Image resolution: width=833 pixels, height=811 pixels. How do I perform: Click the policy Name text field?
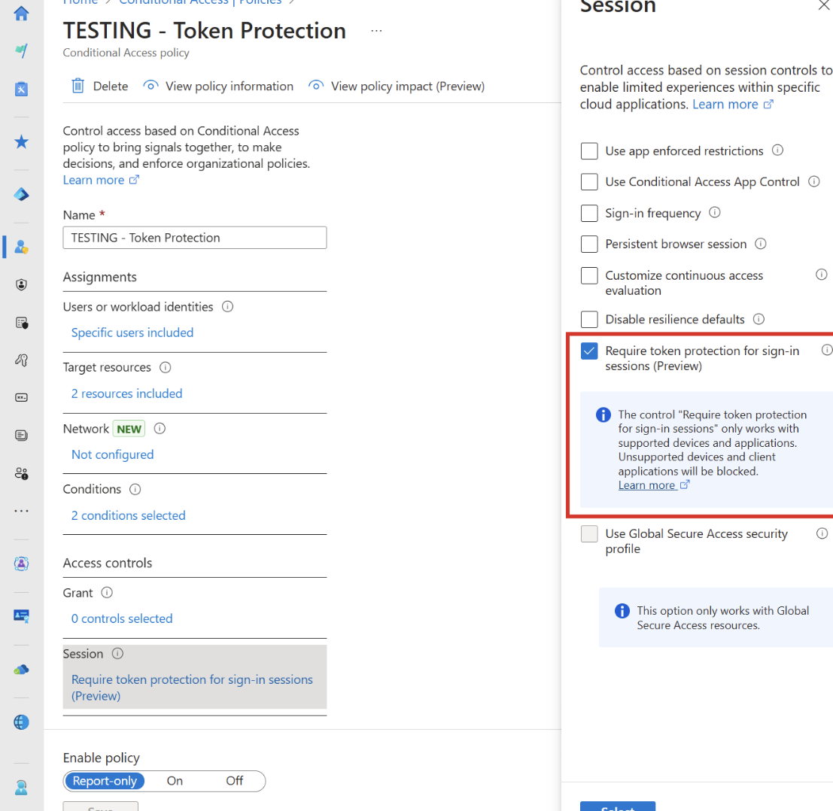pyautogui.click(x=195, y=238)
